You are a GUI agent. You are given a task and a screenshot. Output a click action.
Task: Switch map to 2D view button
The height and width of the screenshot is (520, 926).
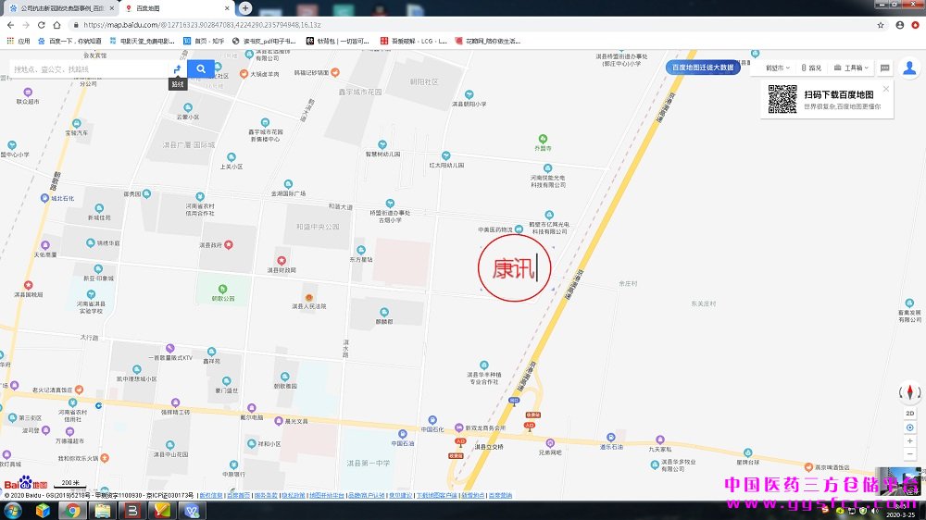coord(909,414)
